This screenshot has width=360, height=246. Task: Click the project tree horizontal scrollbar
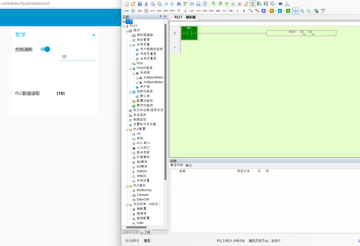coord(136,227)
